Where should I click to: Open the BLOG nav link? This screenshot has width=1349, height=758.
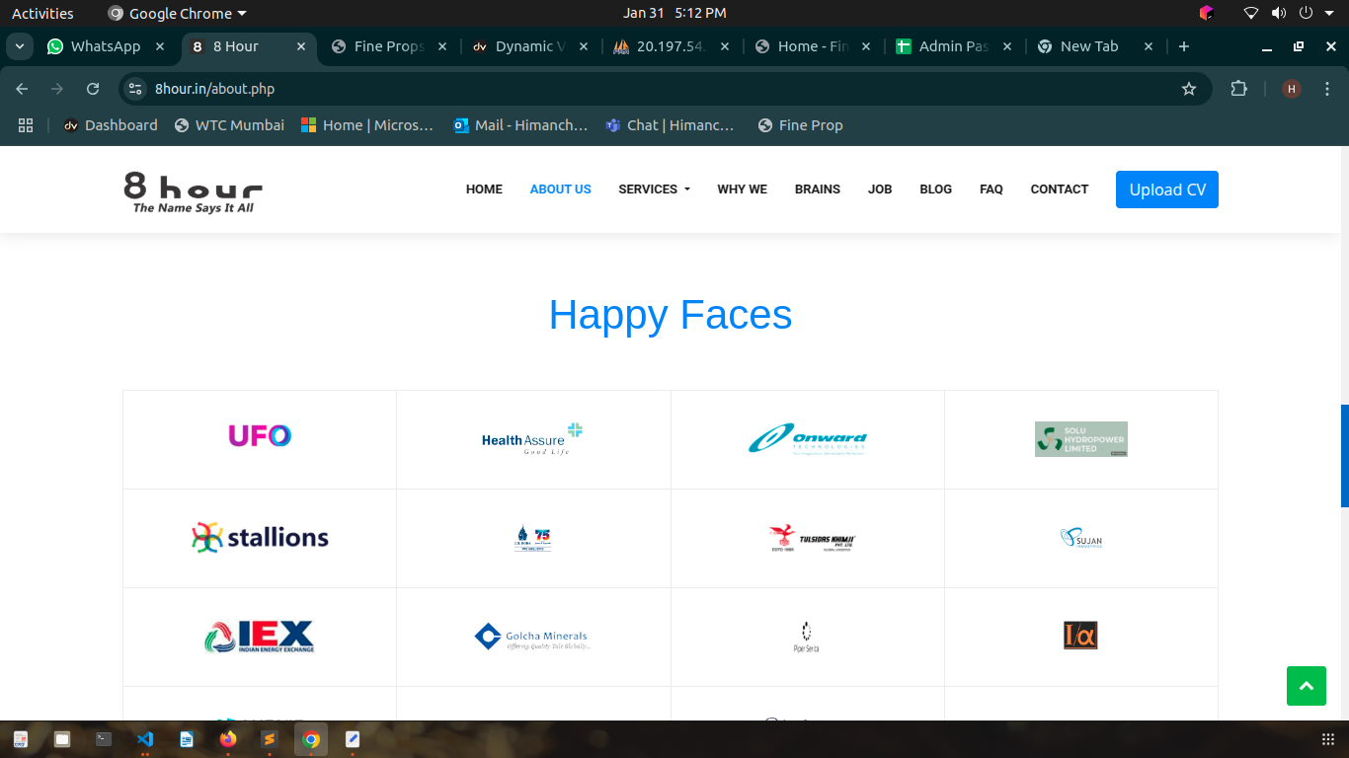(935, 189)
